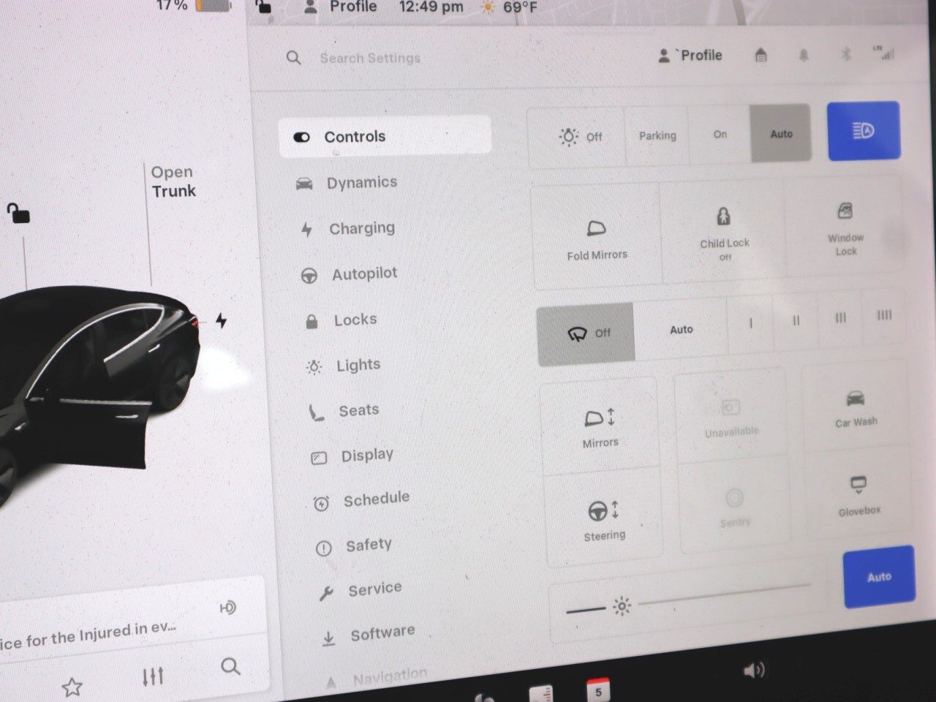Tap Open Trunk label
The image size is (936, 702).
pyautogui.click(x=173, y=181)
